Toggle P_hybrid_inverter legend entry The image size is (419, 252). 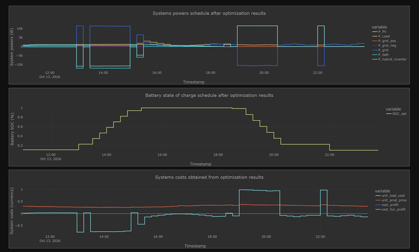click(389, 59)
